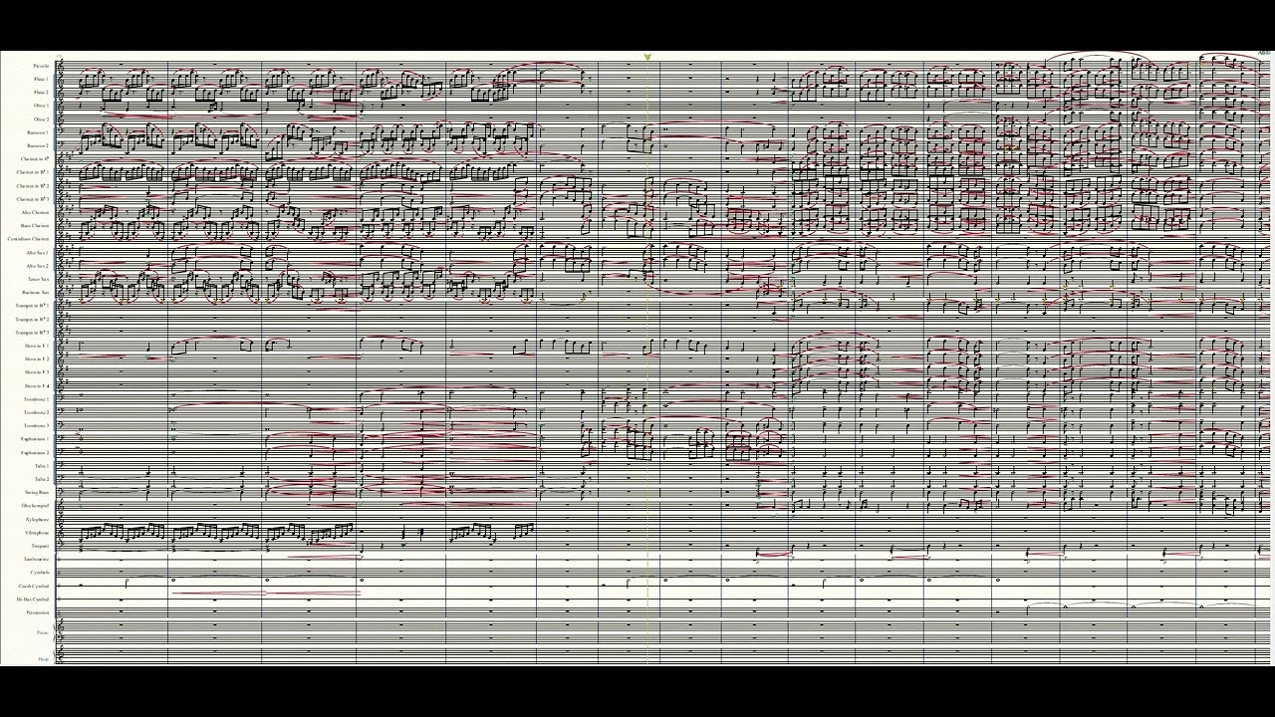
Task: Select the Baritone Sax staff label
Action: coord(36,292)
